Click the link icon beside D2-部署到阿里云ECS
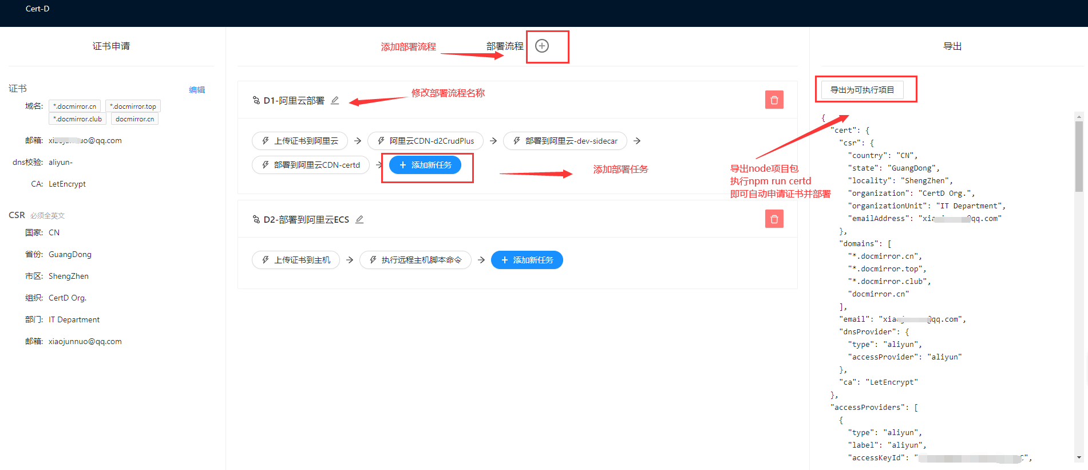 click(x=256, y=219)
